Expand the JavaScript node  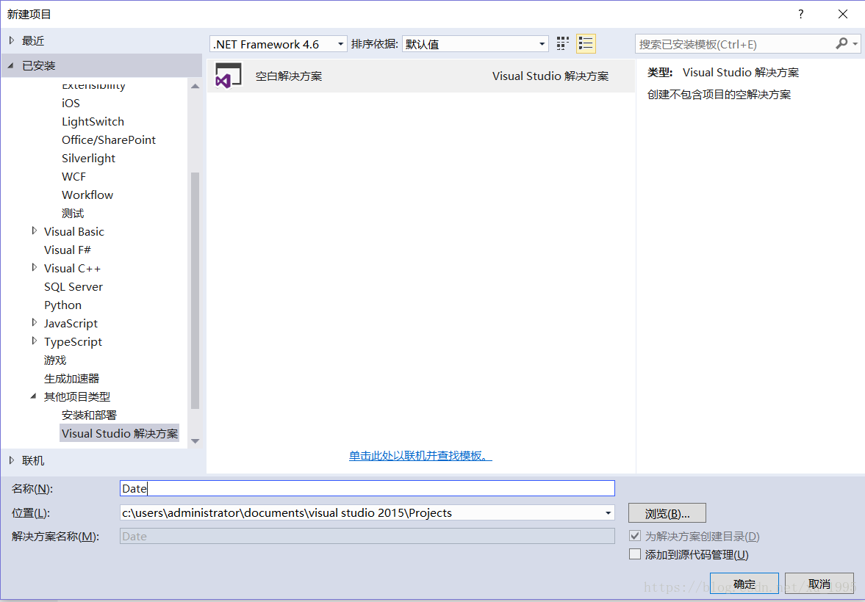click(x=35, y=322)
